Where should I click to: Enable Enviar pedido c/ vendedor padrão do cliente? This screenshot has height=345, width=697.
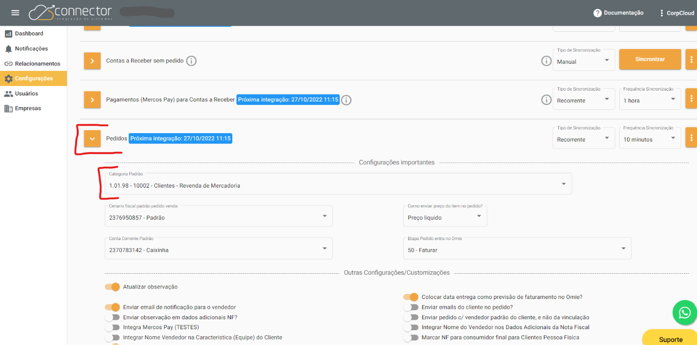point(411,317)
